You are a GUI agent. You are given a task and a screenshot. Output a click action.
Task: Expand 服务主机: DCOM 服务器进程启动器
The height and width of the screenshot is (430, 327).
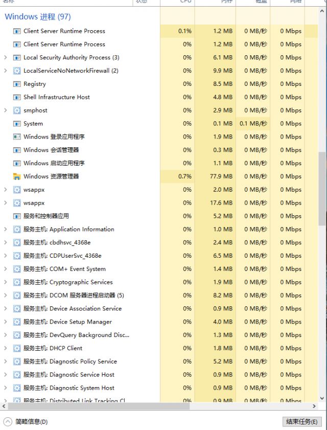[x=6, y=296]
